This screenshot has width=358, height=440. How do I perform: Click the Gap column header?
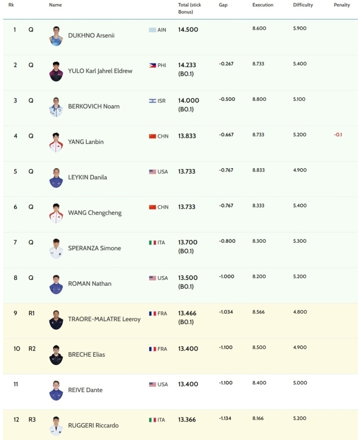point(223,5)
